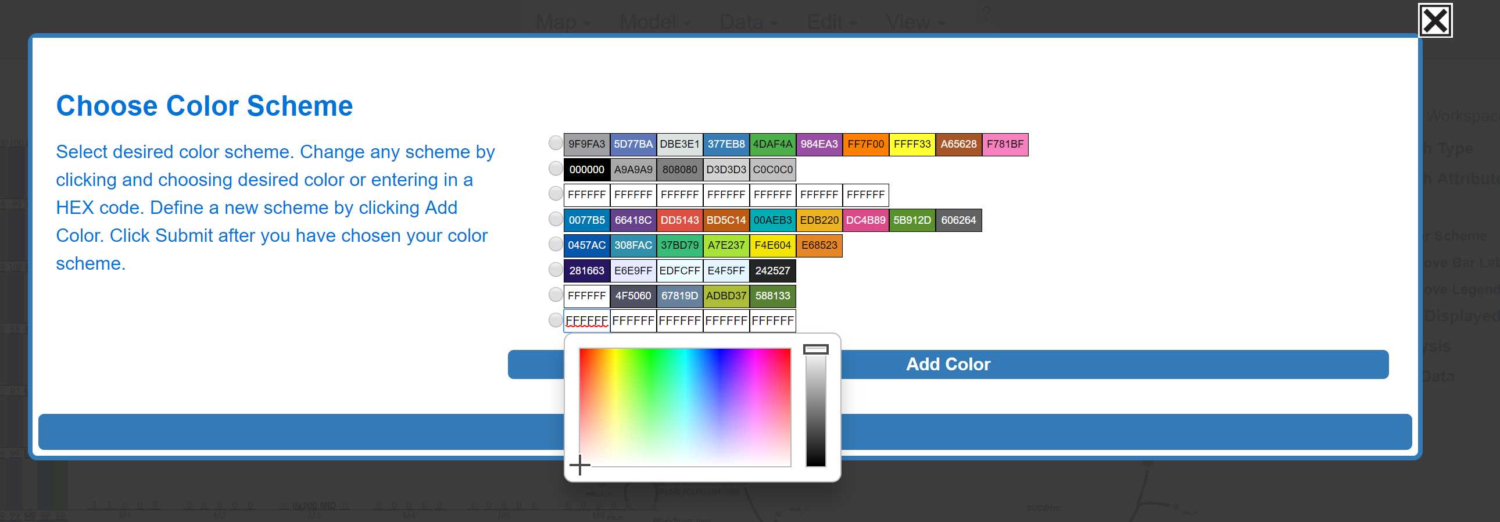1500x522 pixels.
Task: Select the last new FFFFFF scheme radio button
Action: (556, 320)
